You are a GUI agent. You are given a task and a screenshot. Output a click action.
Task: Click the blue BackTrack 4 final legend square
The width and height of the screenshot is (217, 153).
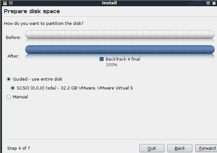(102, 59)
